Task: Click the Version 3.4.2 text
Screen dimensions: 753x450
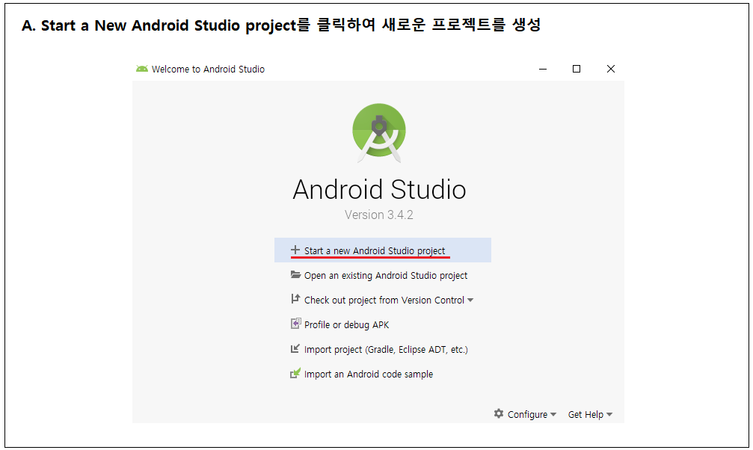Action: coord(379,215)
